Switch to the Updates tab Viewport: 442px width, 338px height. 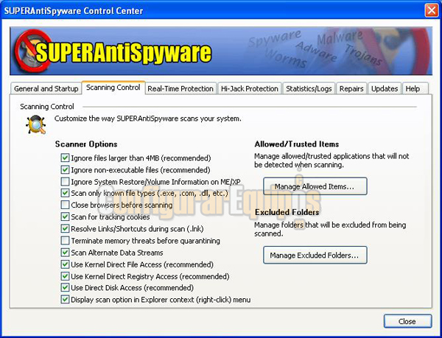coord(385,88)
